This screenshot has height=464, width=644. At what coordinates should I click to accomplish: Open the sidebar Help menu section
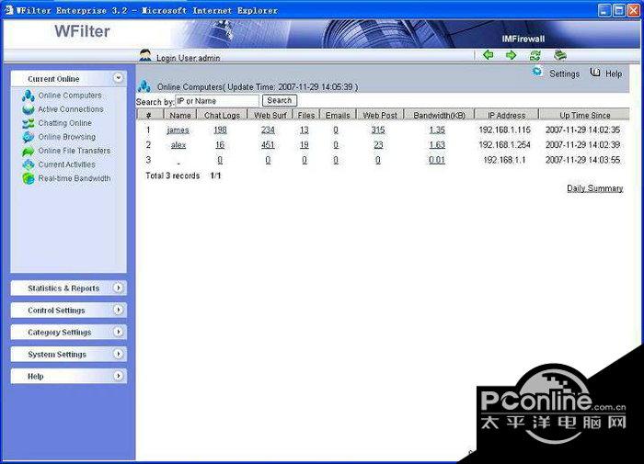[x=69, y=376]
